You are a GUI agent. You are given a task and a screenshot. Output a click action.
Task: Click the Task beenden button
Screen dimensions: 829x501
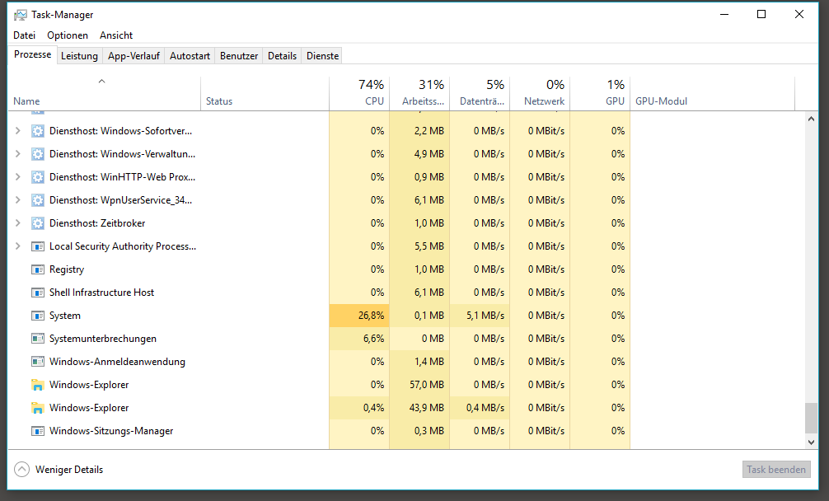tap(776, 470)
